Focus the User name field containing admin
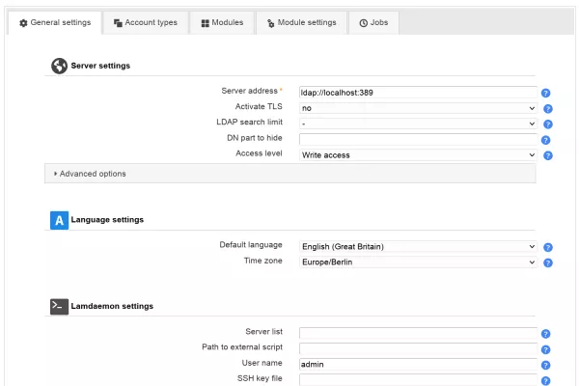Screen dimensions: 579x386 [418, 364]
